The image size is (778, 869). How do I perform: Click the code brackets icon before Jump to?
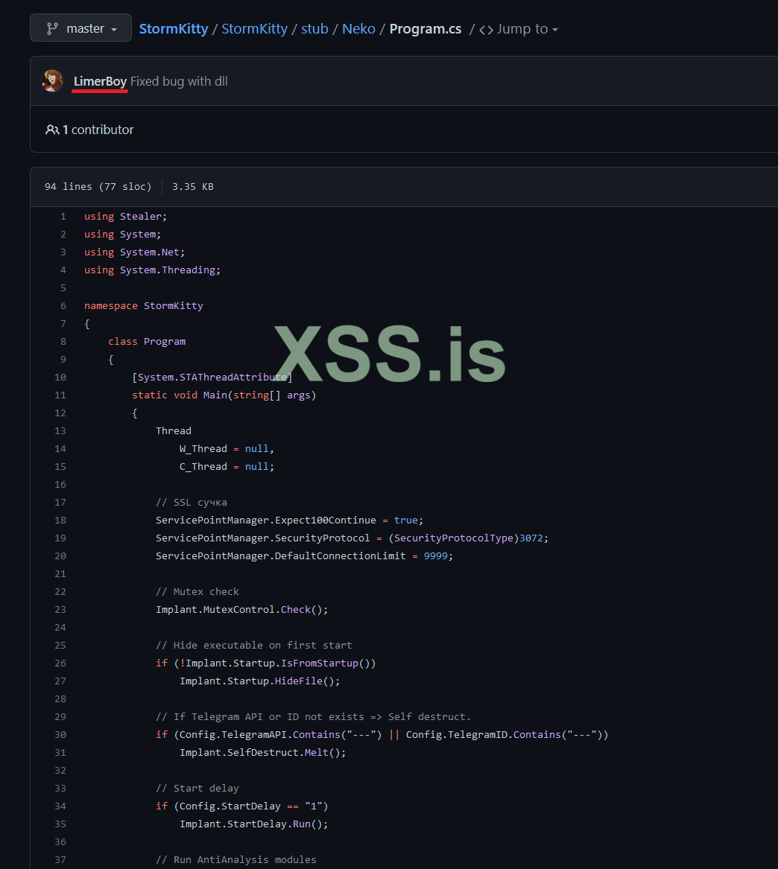pos(487,30)
